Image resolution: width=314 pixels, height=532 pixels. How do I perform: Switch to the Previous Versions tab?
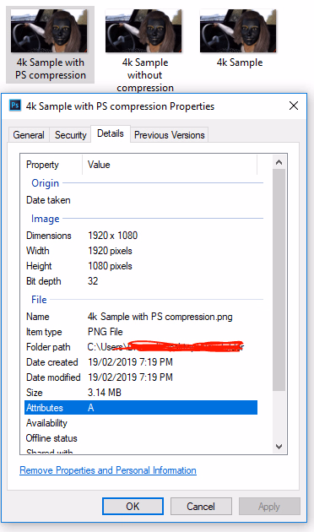[x=169, y=135]
